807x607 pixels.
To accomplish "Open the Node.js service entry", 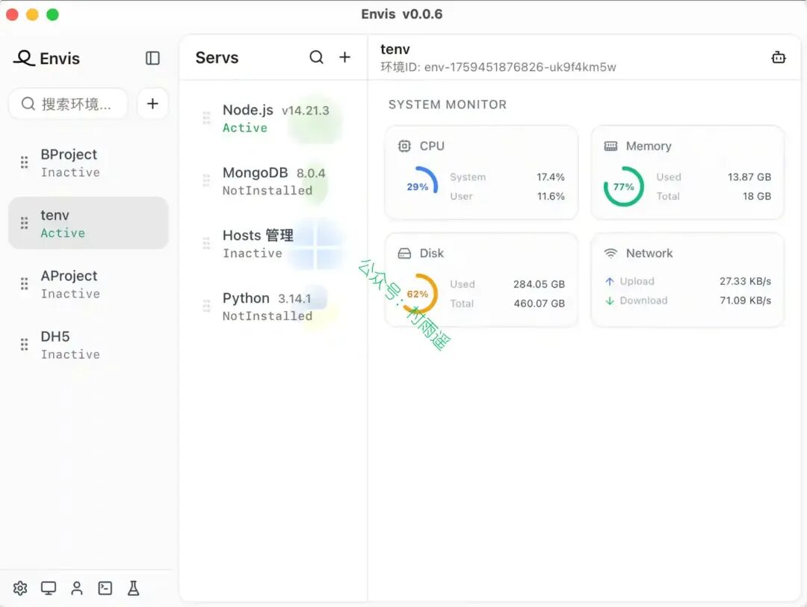I will 273,118.
